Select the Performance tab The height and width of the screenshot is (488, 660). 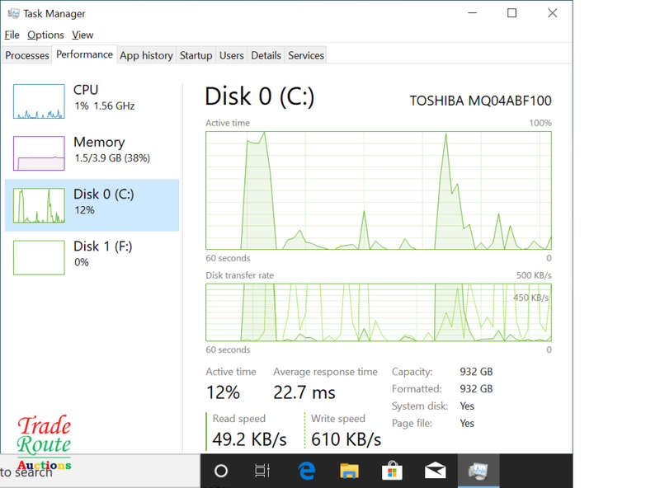[x=84, y=54]
